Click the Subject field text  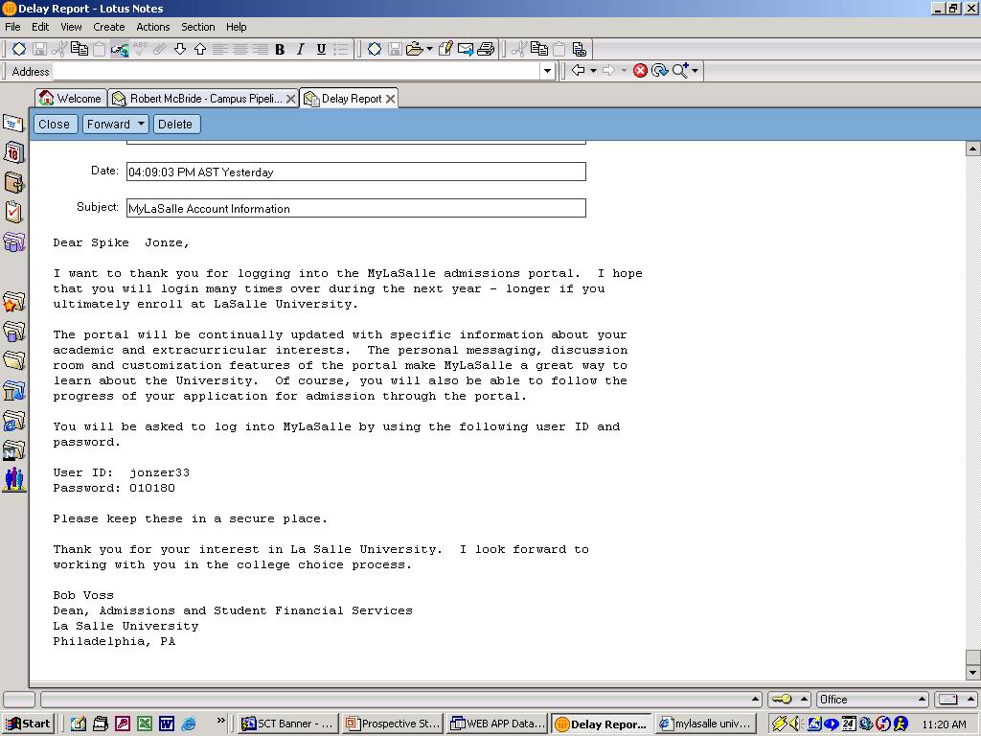coord(209,209)
